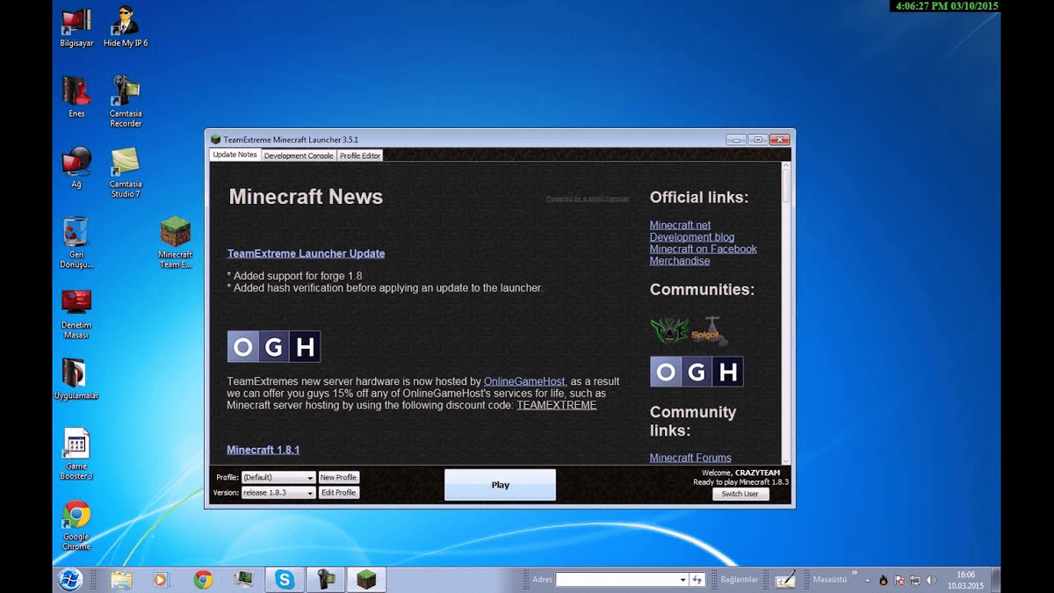Image resolution: width=1054 pixels, height=593 pixels.
Task: Launch Minecraft from the taskbar
Action: (366, 579)
